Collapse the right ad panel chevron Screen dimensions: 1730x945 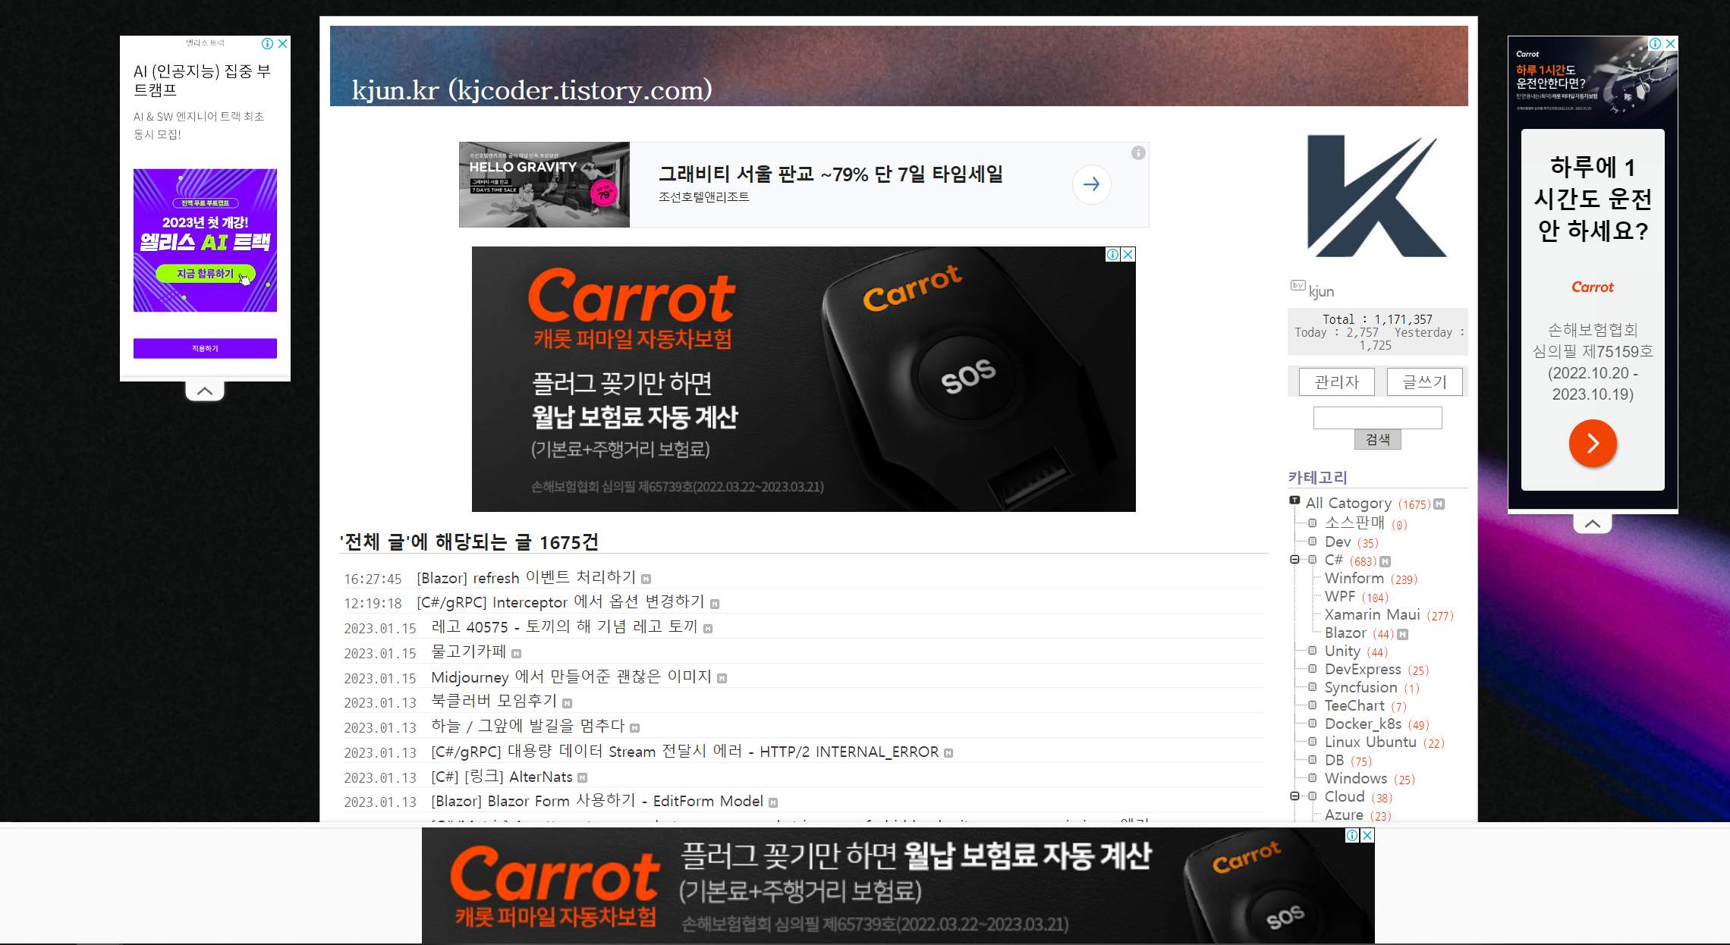(1593, 524)
